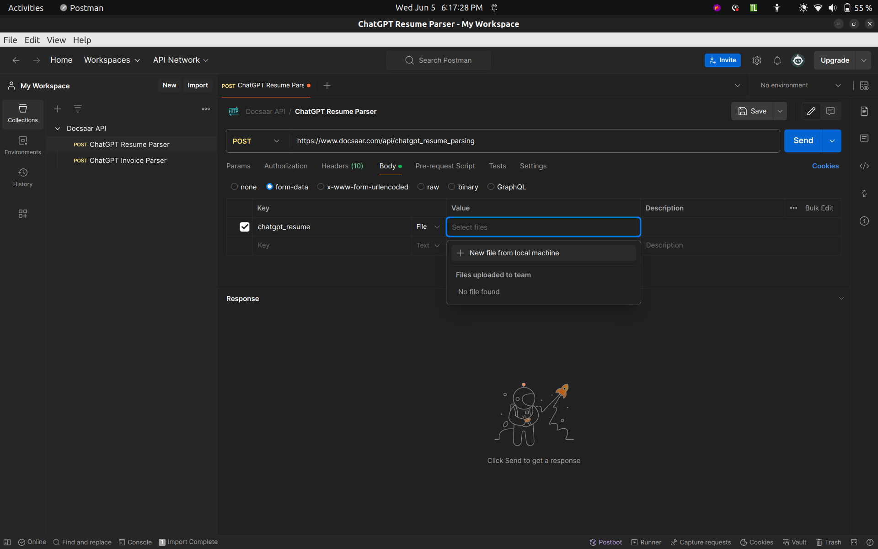This screenshot has width=878, height=549.
Task: Open the Postbot avatar icon in header
Action: point(798,60)
